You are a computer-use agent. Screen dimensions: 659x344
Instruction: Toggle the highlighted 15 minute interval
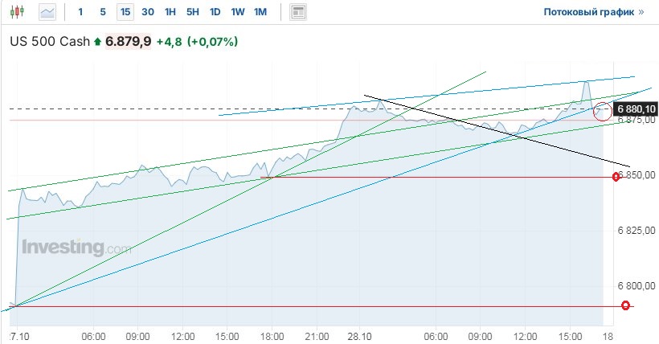click(x=125, y=12)
